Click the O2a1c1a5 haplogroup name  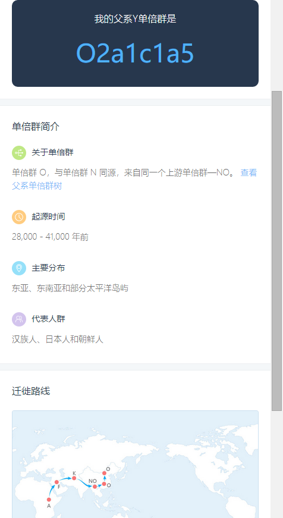tap(135, 53)
